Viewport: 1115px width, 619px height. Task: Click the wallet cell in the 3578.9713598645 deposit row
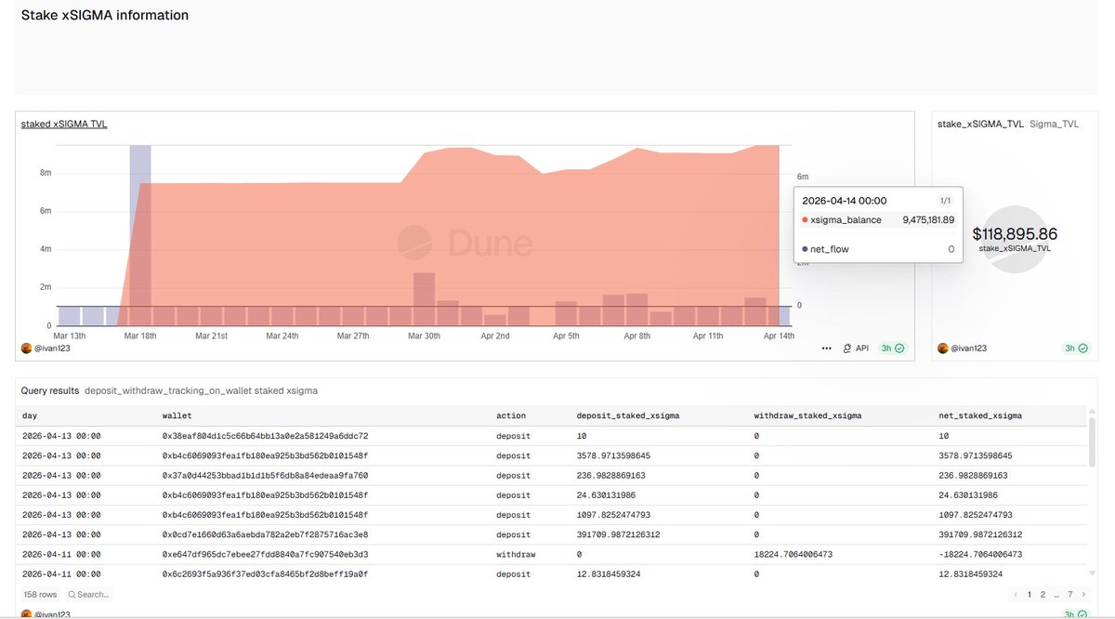266,455
